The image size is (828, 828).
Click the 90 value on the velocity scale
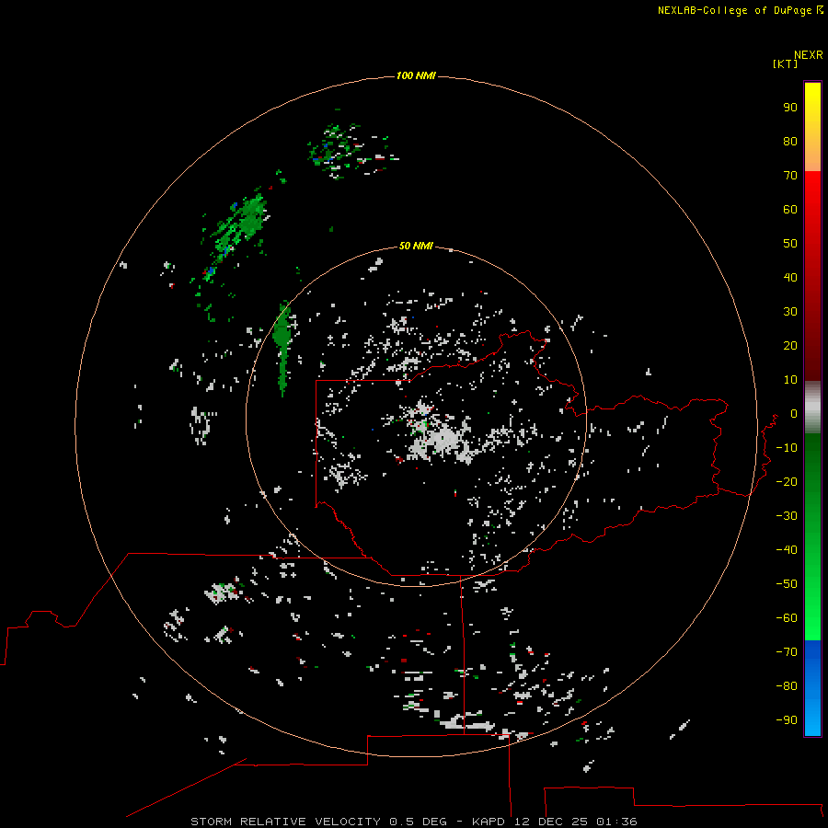(790, 108)
